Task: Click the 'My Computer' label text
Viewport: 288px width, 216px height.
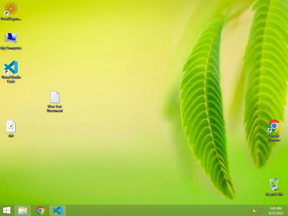Action: [x=11, y=48]
